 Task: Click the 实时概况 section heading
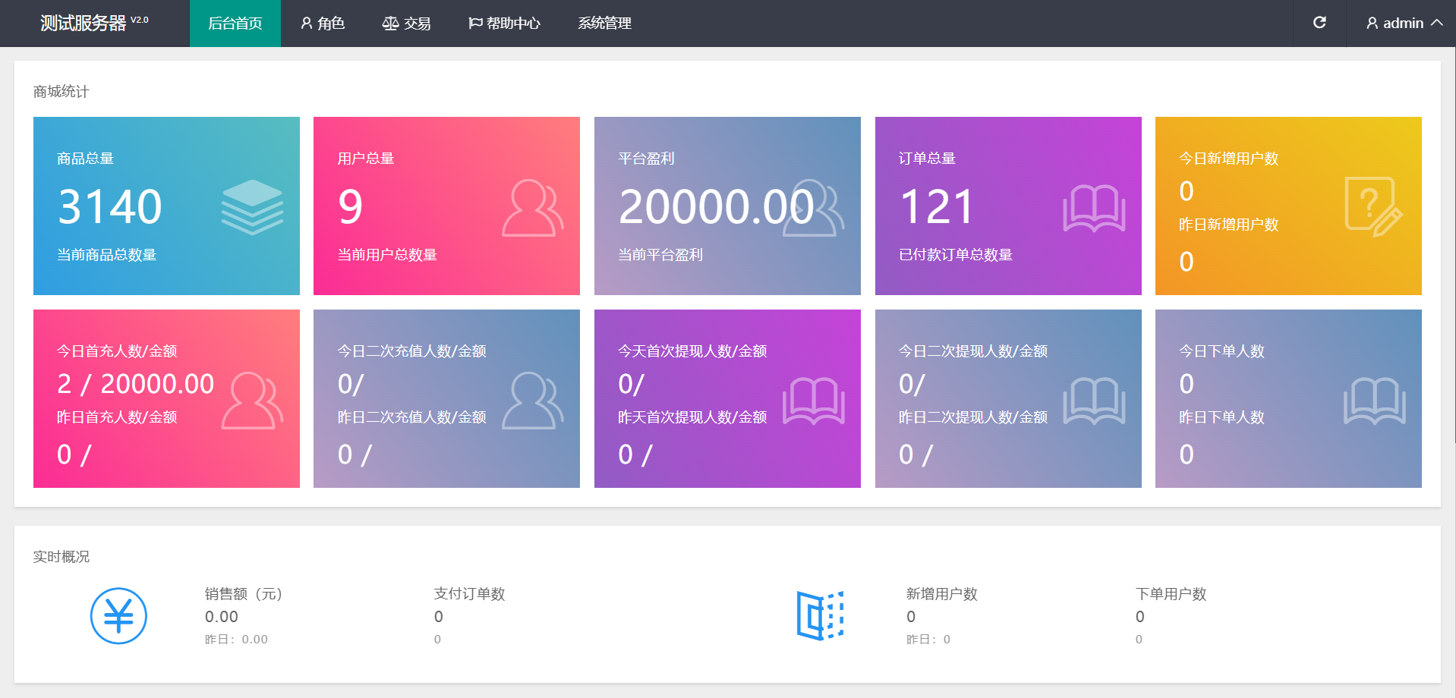[61, 557]
